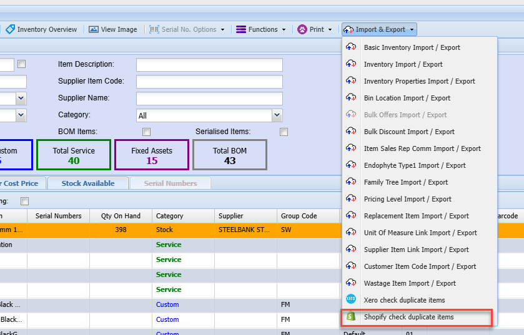
Task: Click the Xero logo icon in menu
Action: [351, 300]
